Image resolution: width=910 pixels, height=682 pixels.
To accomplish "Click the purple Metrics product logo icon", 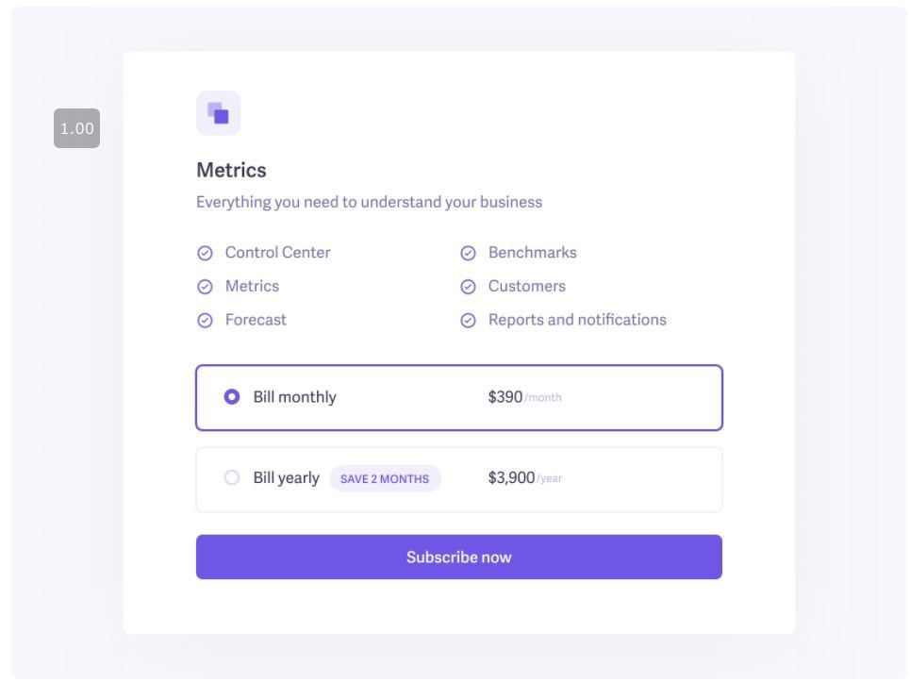I will click(218, 113).
